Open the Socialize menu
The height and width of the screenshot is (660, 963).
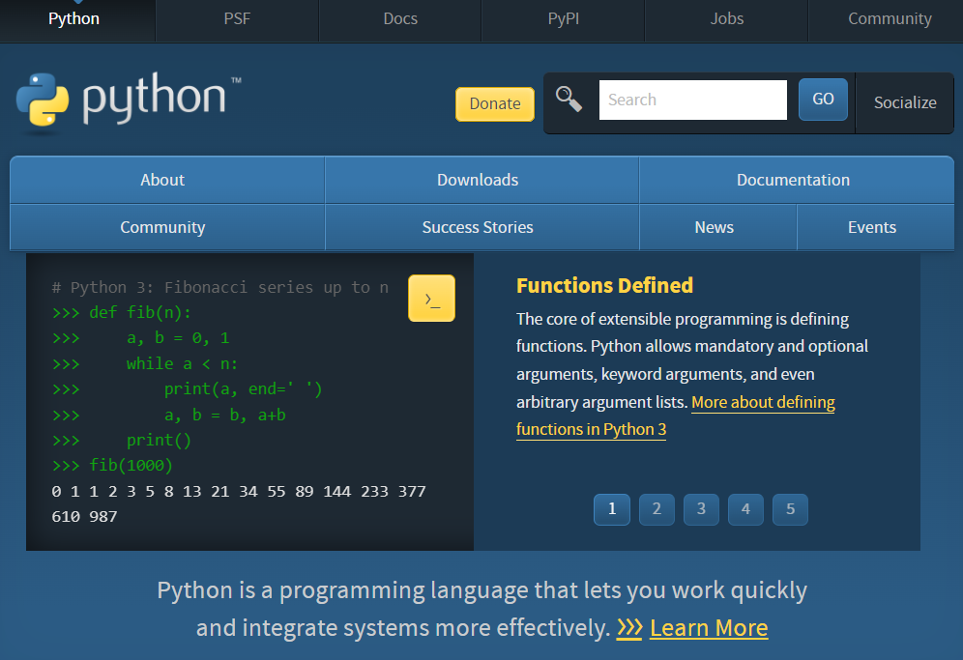(x=905, y=102)
